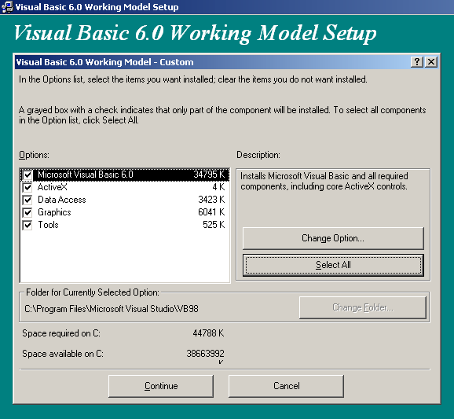454x419 pixels.
Task: Click the Space available on C: label
Action: tap(63, 354)
